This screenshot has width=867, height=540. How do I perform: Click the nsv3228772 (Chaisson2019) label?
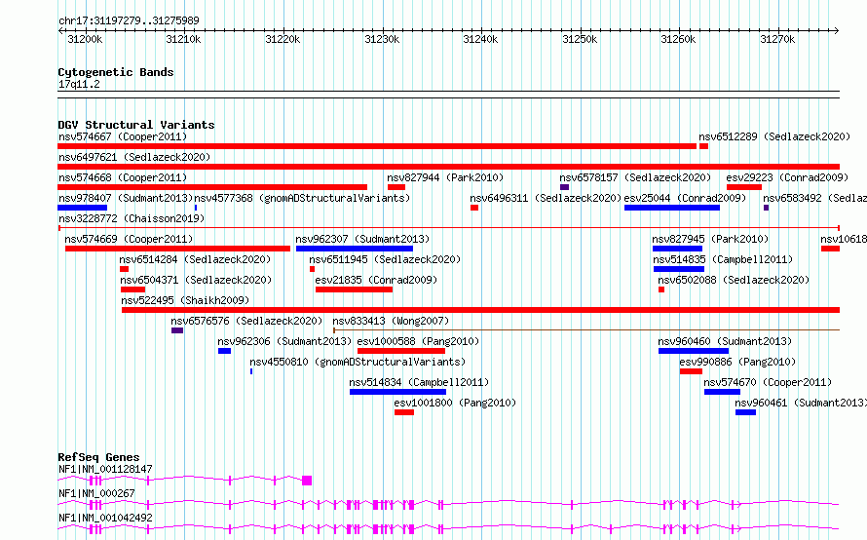pos(132,218)
